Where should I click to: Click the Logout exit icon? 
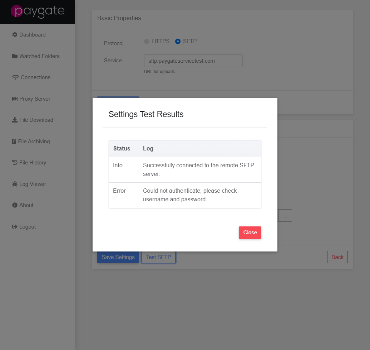[x=15, y=226]
